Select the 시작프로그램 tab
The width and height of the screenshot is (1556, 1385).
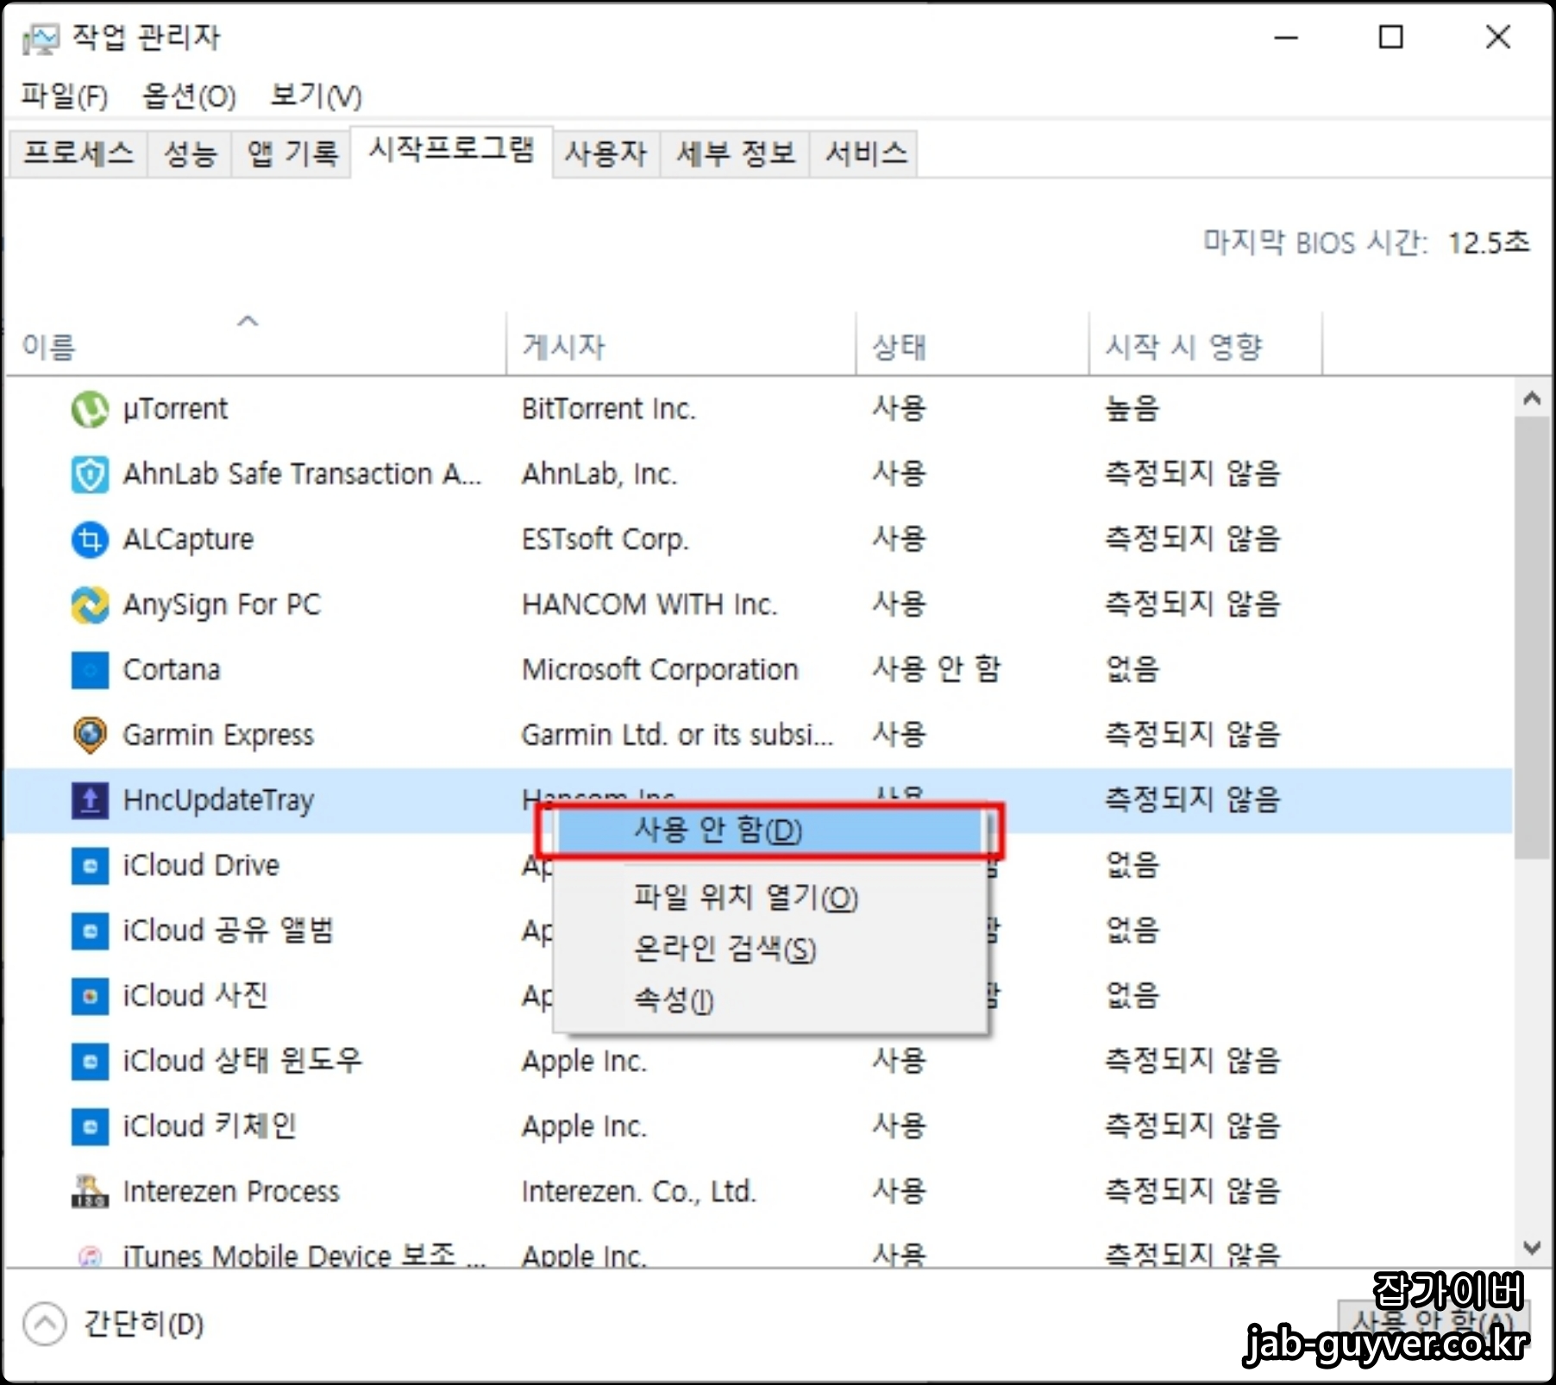tap(452, 151)
